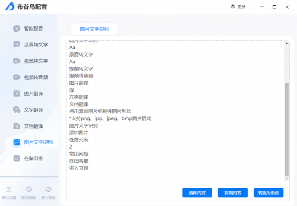
Task: Click the recognized line 视频转音频 in results
Action: 81,76
